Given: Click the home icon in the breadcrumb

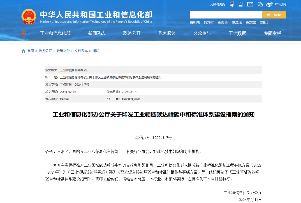Looking at the screenshot, I should [x=23, y=51].
